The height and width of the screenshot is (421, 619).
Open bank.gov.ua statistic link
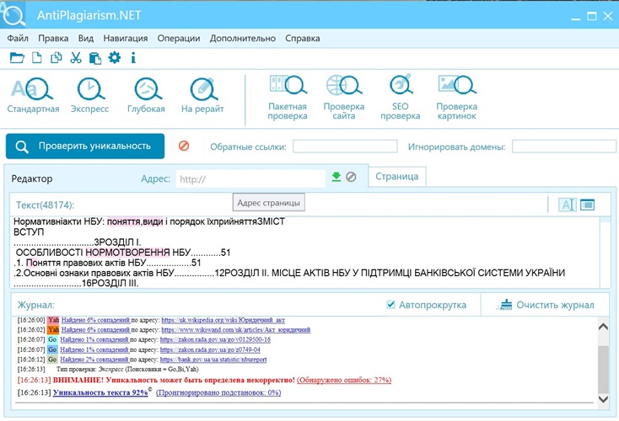[x=213, y=360]
